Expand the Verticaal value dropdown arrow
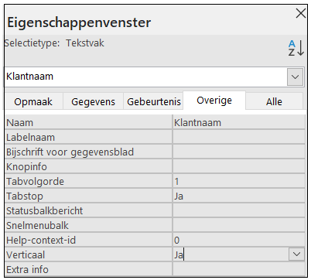Image resolution: width=311 pixels, height=280 pixels. pos(296,254)
